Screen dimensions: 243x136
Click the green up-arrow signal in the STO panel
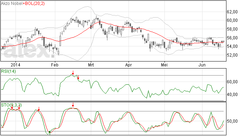pyautogui.click(x=50, y=133)
